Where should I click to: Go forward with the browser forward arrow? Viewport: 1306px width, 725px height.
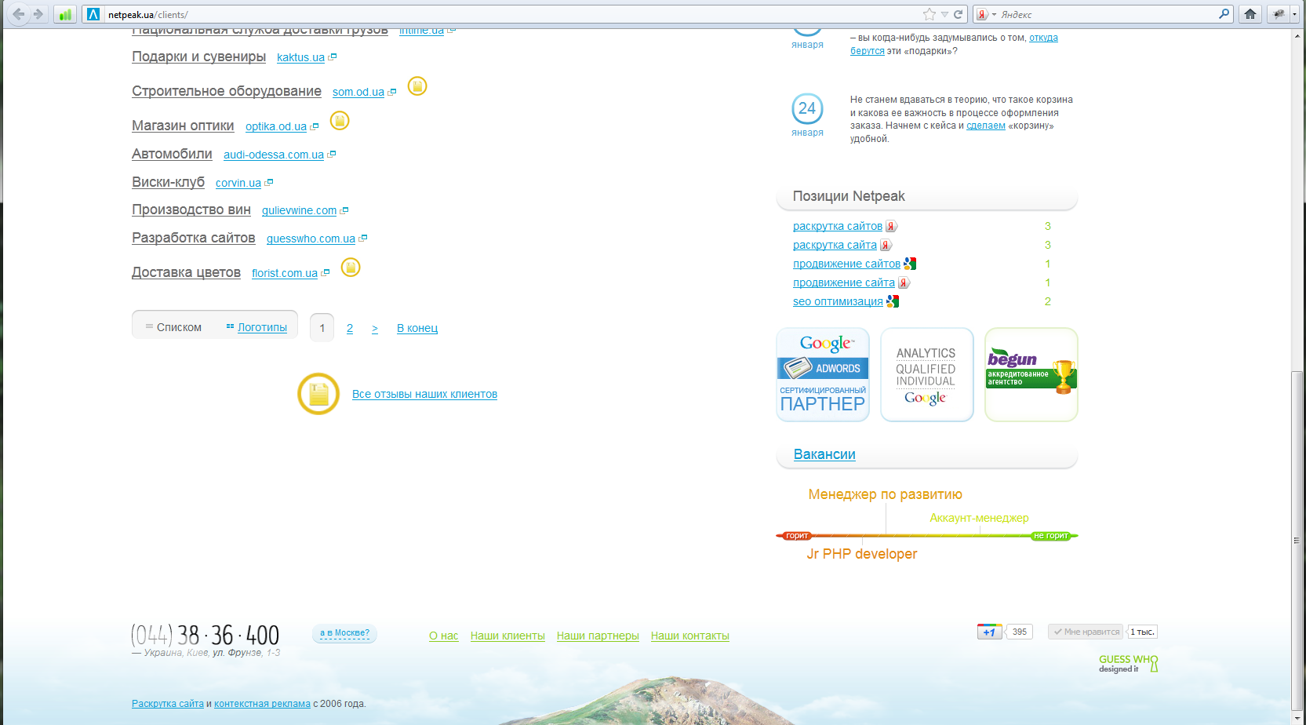click(38, 14)
